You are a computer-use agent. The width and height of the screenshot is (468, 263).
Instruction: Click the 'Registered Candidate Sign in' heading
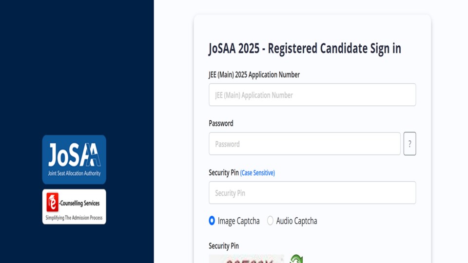click(x=334, y=49)
